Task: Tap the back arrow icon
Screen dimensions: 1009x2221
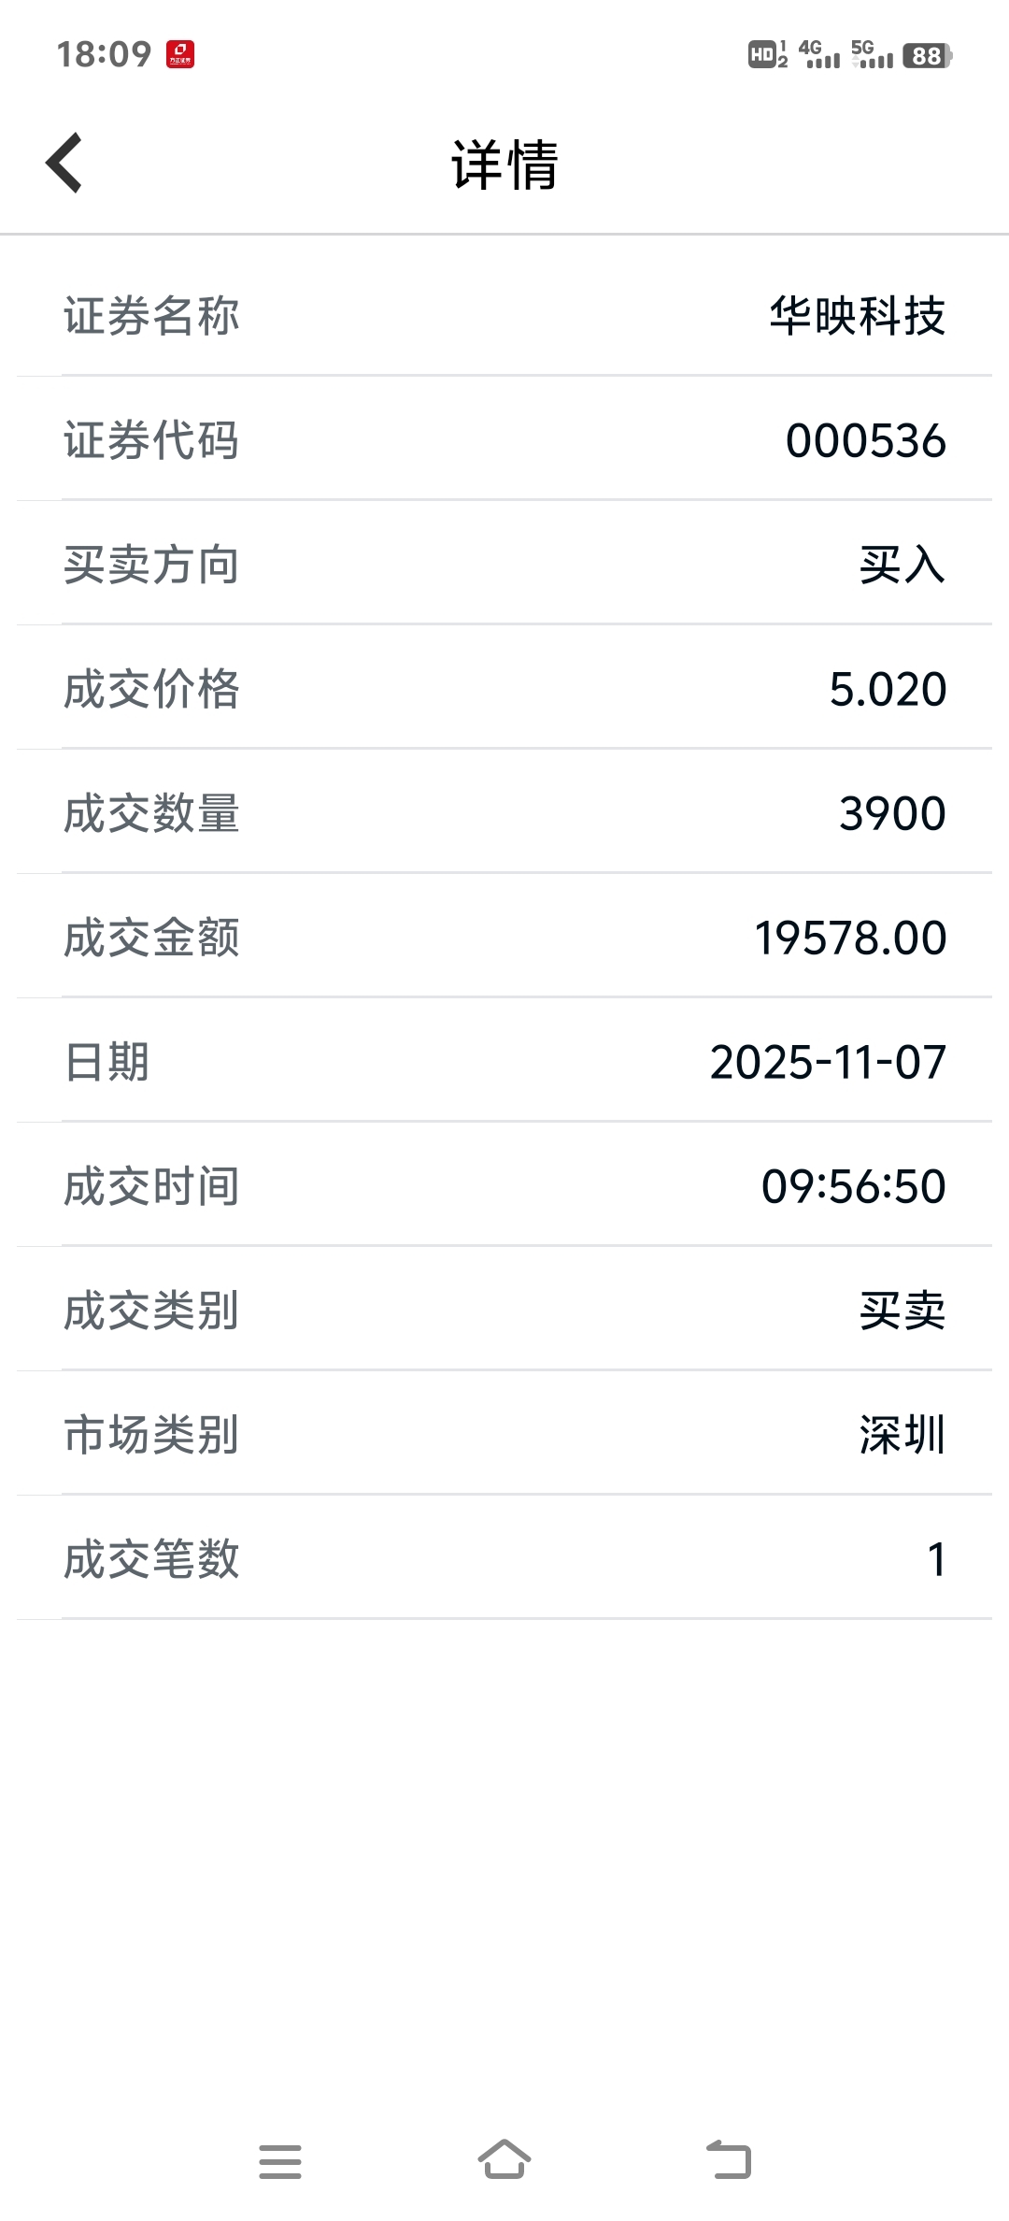Action: coord(64,164)
